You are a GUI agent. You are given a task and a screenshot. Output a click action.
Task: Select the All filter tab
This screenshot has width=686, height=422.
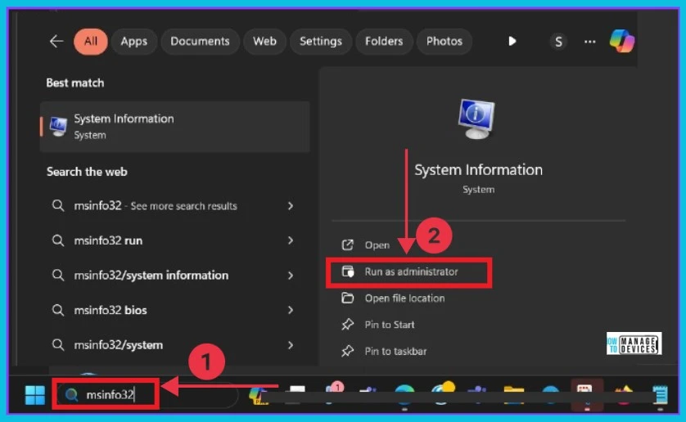pyautogui.click(x=91, y=42)
